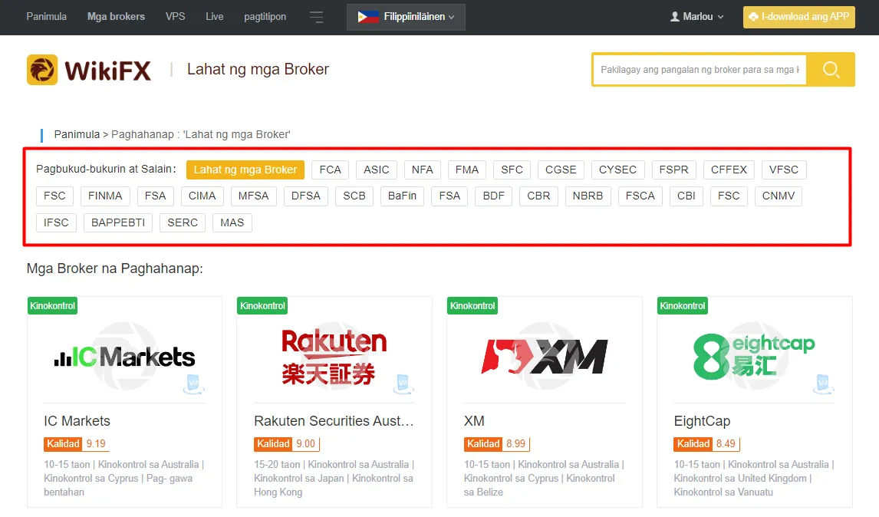This screenshot has height=517, width=879.
Task: Open the Rakuten Securities logo thumbnail
Action: (x=334, y=357)
